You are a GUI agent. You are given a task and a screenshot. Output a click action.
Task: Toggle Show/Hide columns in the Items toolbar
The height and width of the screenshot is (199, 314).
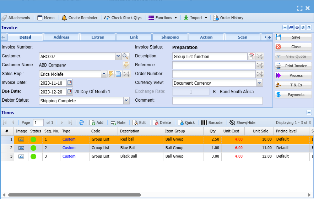[x=242, y=123]
